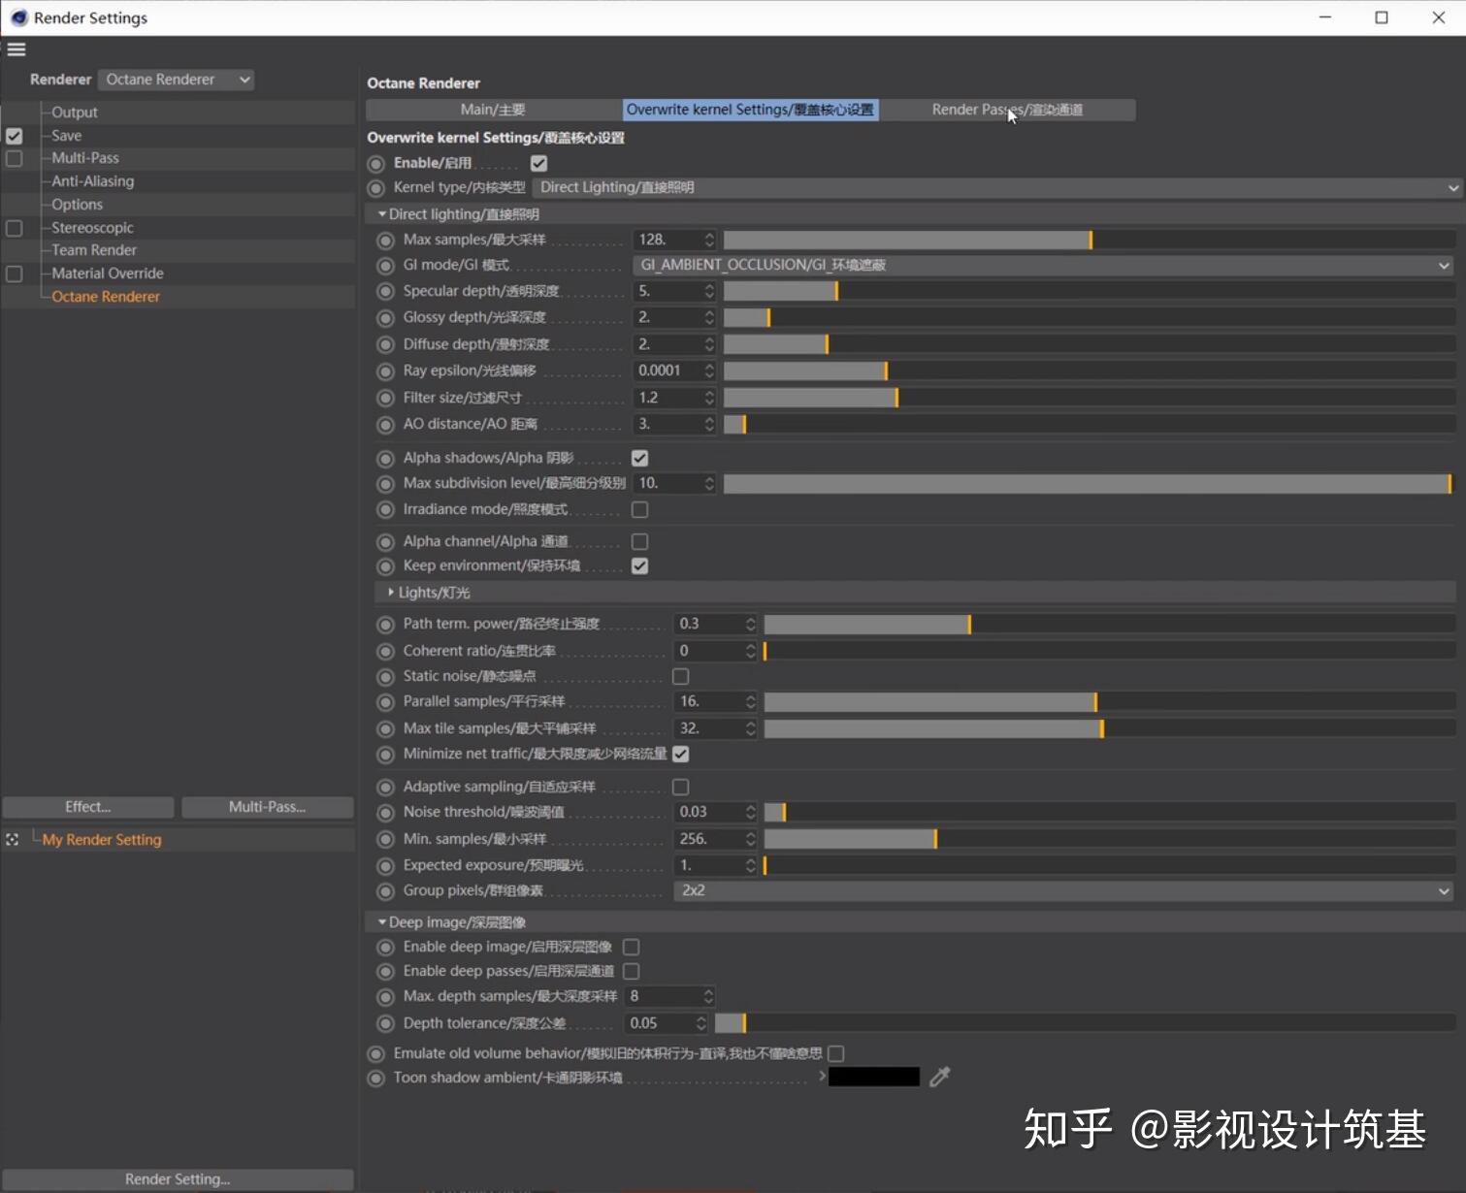Switch to Render Passes tab
Screen dimensions: 1466x1193
click(x=1007, y=110)
